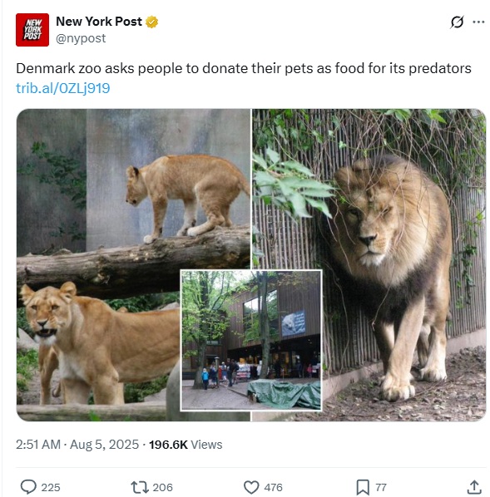This screenshot has height=497, width=490.
Task: Open the trib.al/0ZLj919 link
Action: pyautogui.click(x=63, y=88)
